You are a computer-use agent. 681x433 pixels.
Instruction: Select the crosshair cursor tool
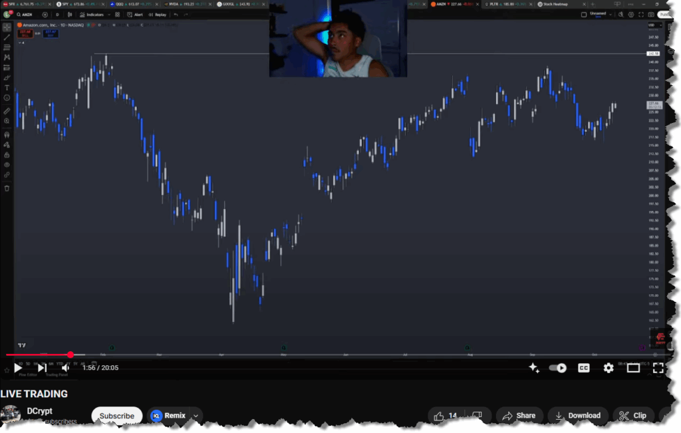7,27
